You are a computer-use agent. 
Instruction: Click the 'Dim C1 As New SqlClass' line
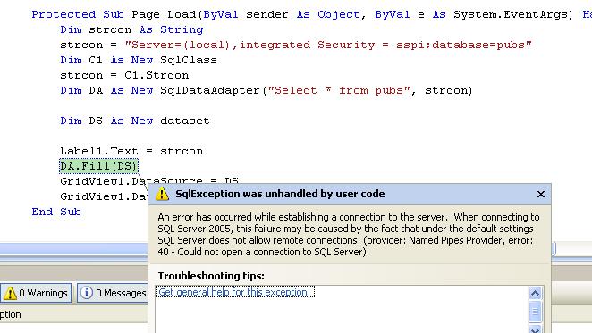[x=139, y=60]
